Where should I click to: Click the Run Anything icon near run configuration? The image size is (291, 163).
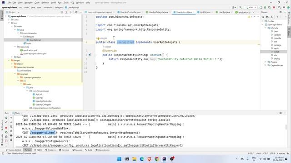(261, 7)
